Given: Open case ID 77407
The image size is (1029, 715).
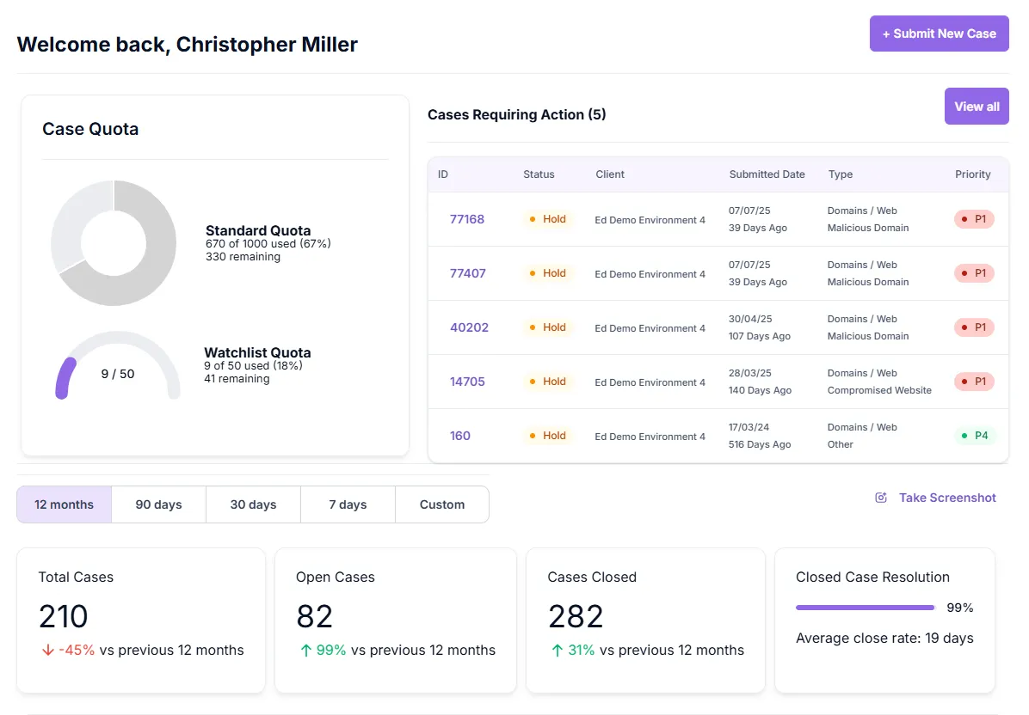Looking at the screenshot, I should (467, 273).
